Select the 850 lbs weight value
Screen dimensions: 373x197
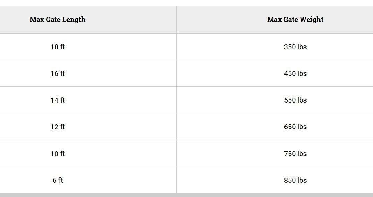(x=295, y=180)
